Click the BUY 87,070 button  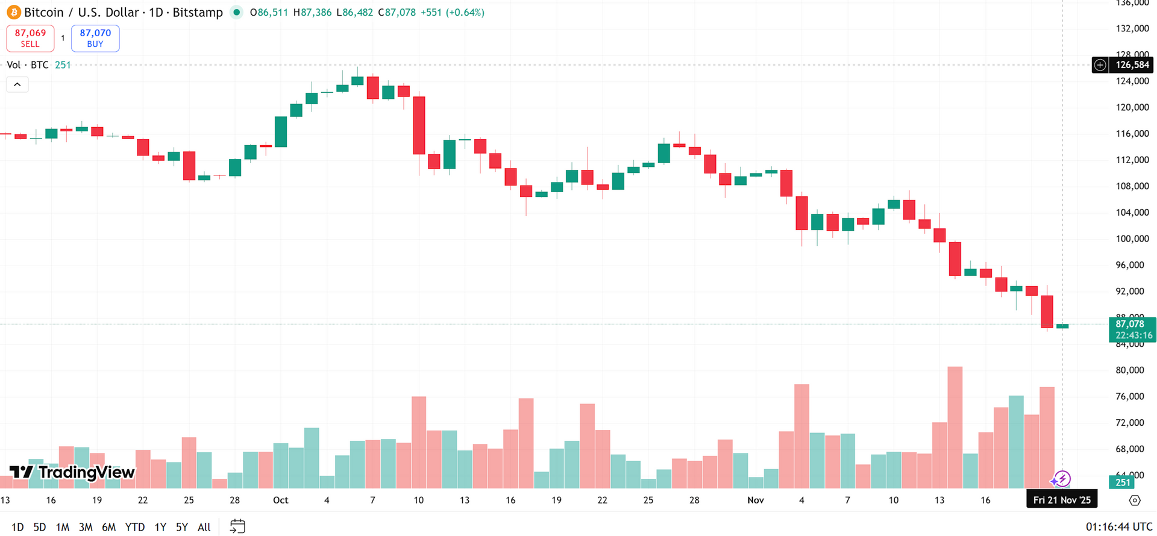coord(95,38)
